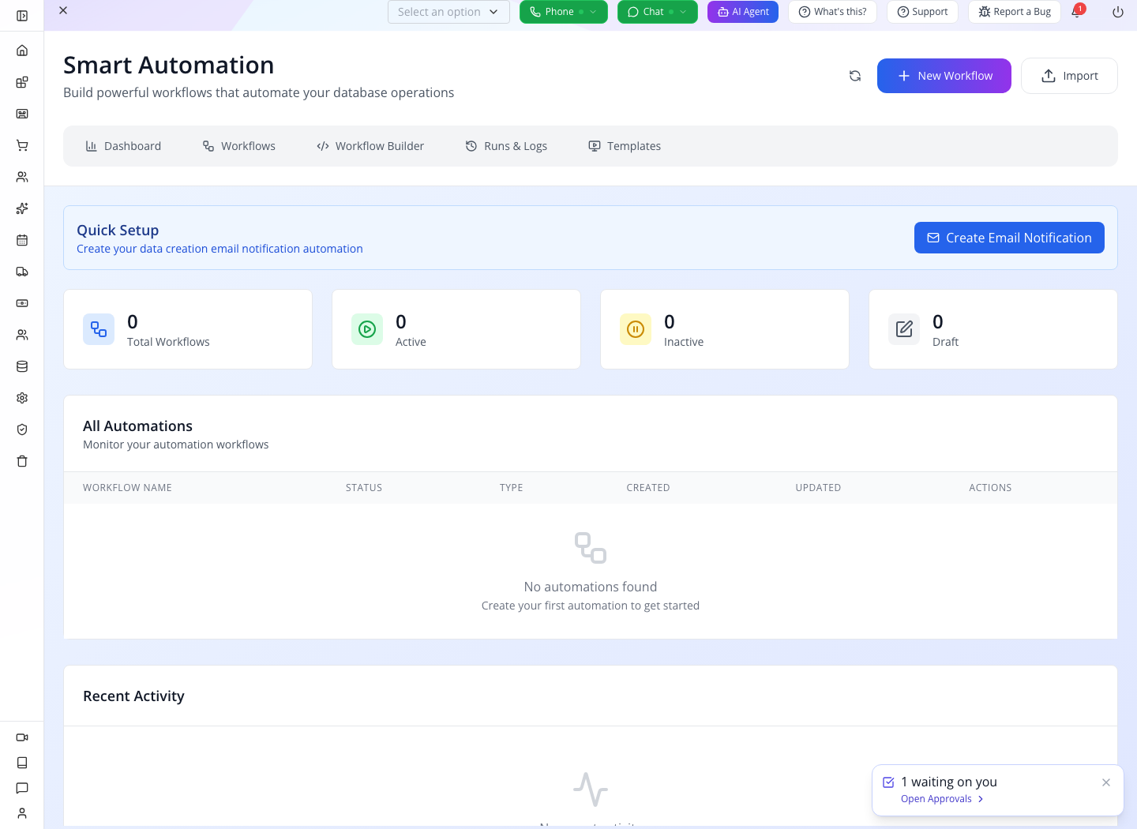The image size is (1137, 829).
Task: Click the Total Workflows card icon
Action: click(x=99, y=329)
